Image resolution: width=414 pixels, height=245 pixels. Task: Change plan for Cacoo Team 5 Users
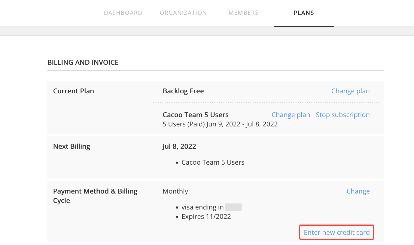point(291,115)
